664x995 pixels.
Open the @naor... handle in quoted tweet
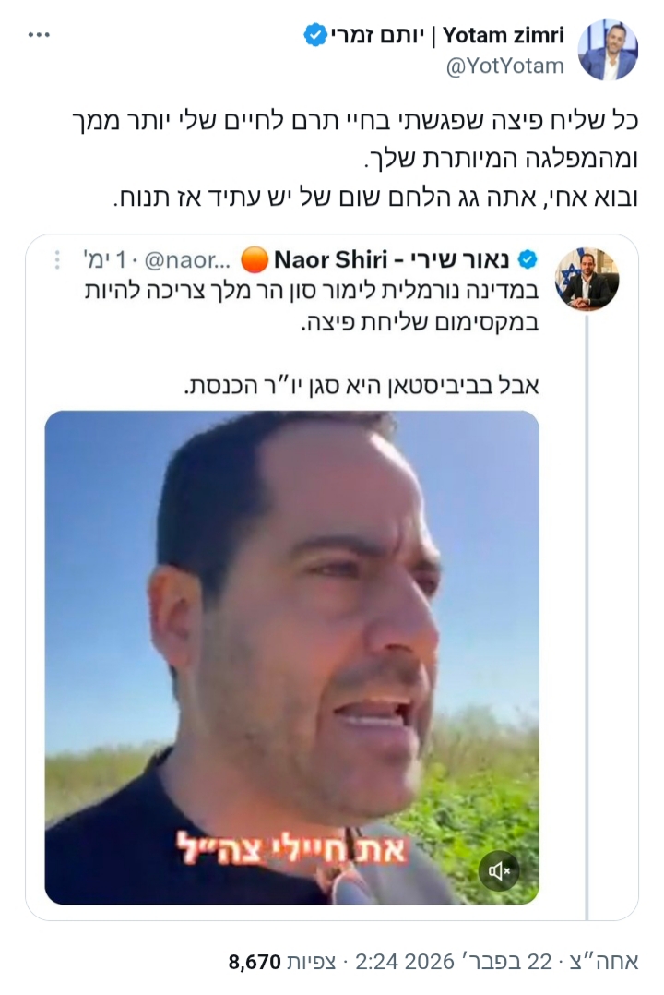(189, 260)
